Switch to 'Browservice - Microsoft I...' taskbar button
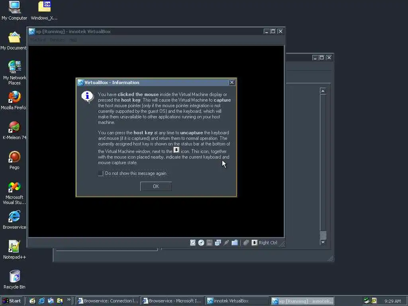 [173, 301]
